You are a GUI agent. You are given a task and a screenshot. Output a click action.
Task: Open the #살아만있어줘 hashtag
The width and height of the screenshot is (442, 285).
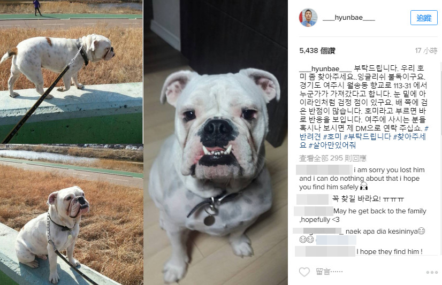click(x=332, y=145)
